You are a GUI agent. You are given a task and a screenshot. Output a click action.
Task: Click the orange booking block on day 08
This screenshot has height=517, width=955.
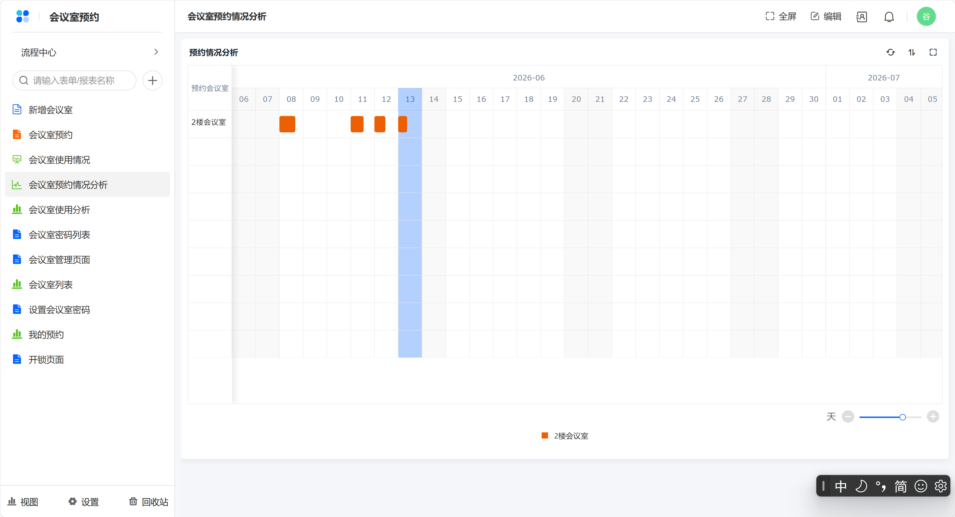287,124
